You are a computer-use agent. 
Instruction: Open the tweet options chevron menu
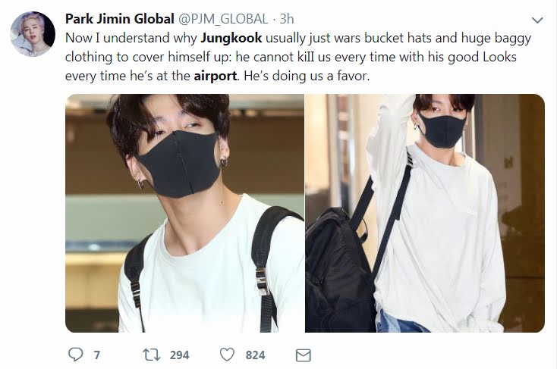(537, 20)
